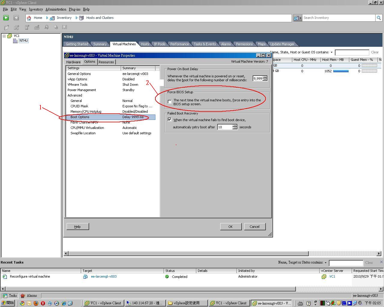This screenshot has height=307, width=384.
Task: Open the search type dropdown arrow
Action: (300, 18)
